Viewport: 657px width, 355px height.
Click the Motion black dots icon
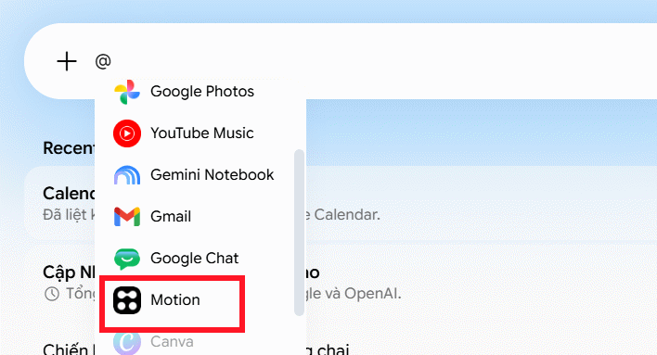127,300
